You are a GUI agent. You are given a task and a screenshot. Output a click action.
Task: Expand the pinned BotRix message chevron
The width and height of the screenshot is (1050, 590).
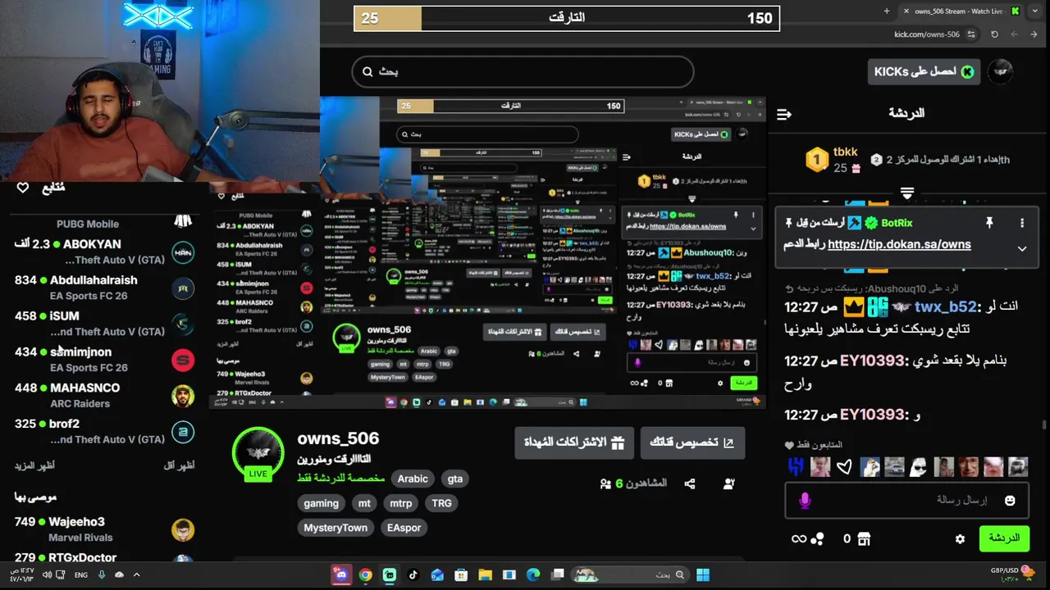click(x=1022, y=248)
